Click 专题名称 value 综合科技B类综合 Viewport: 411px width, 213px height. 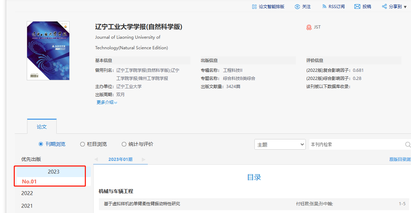pyautogui.click(x=239, y=79)
